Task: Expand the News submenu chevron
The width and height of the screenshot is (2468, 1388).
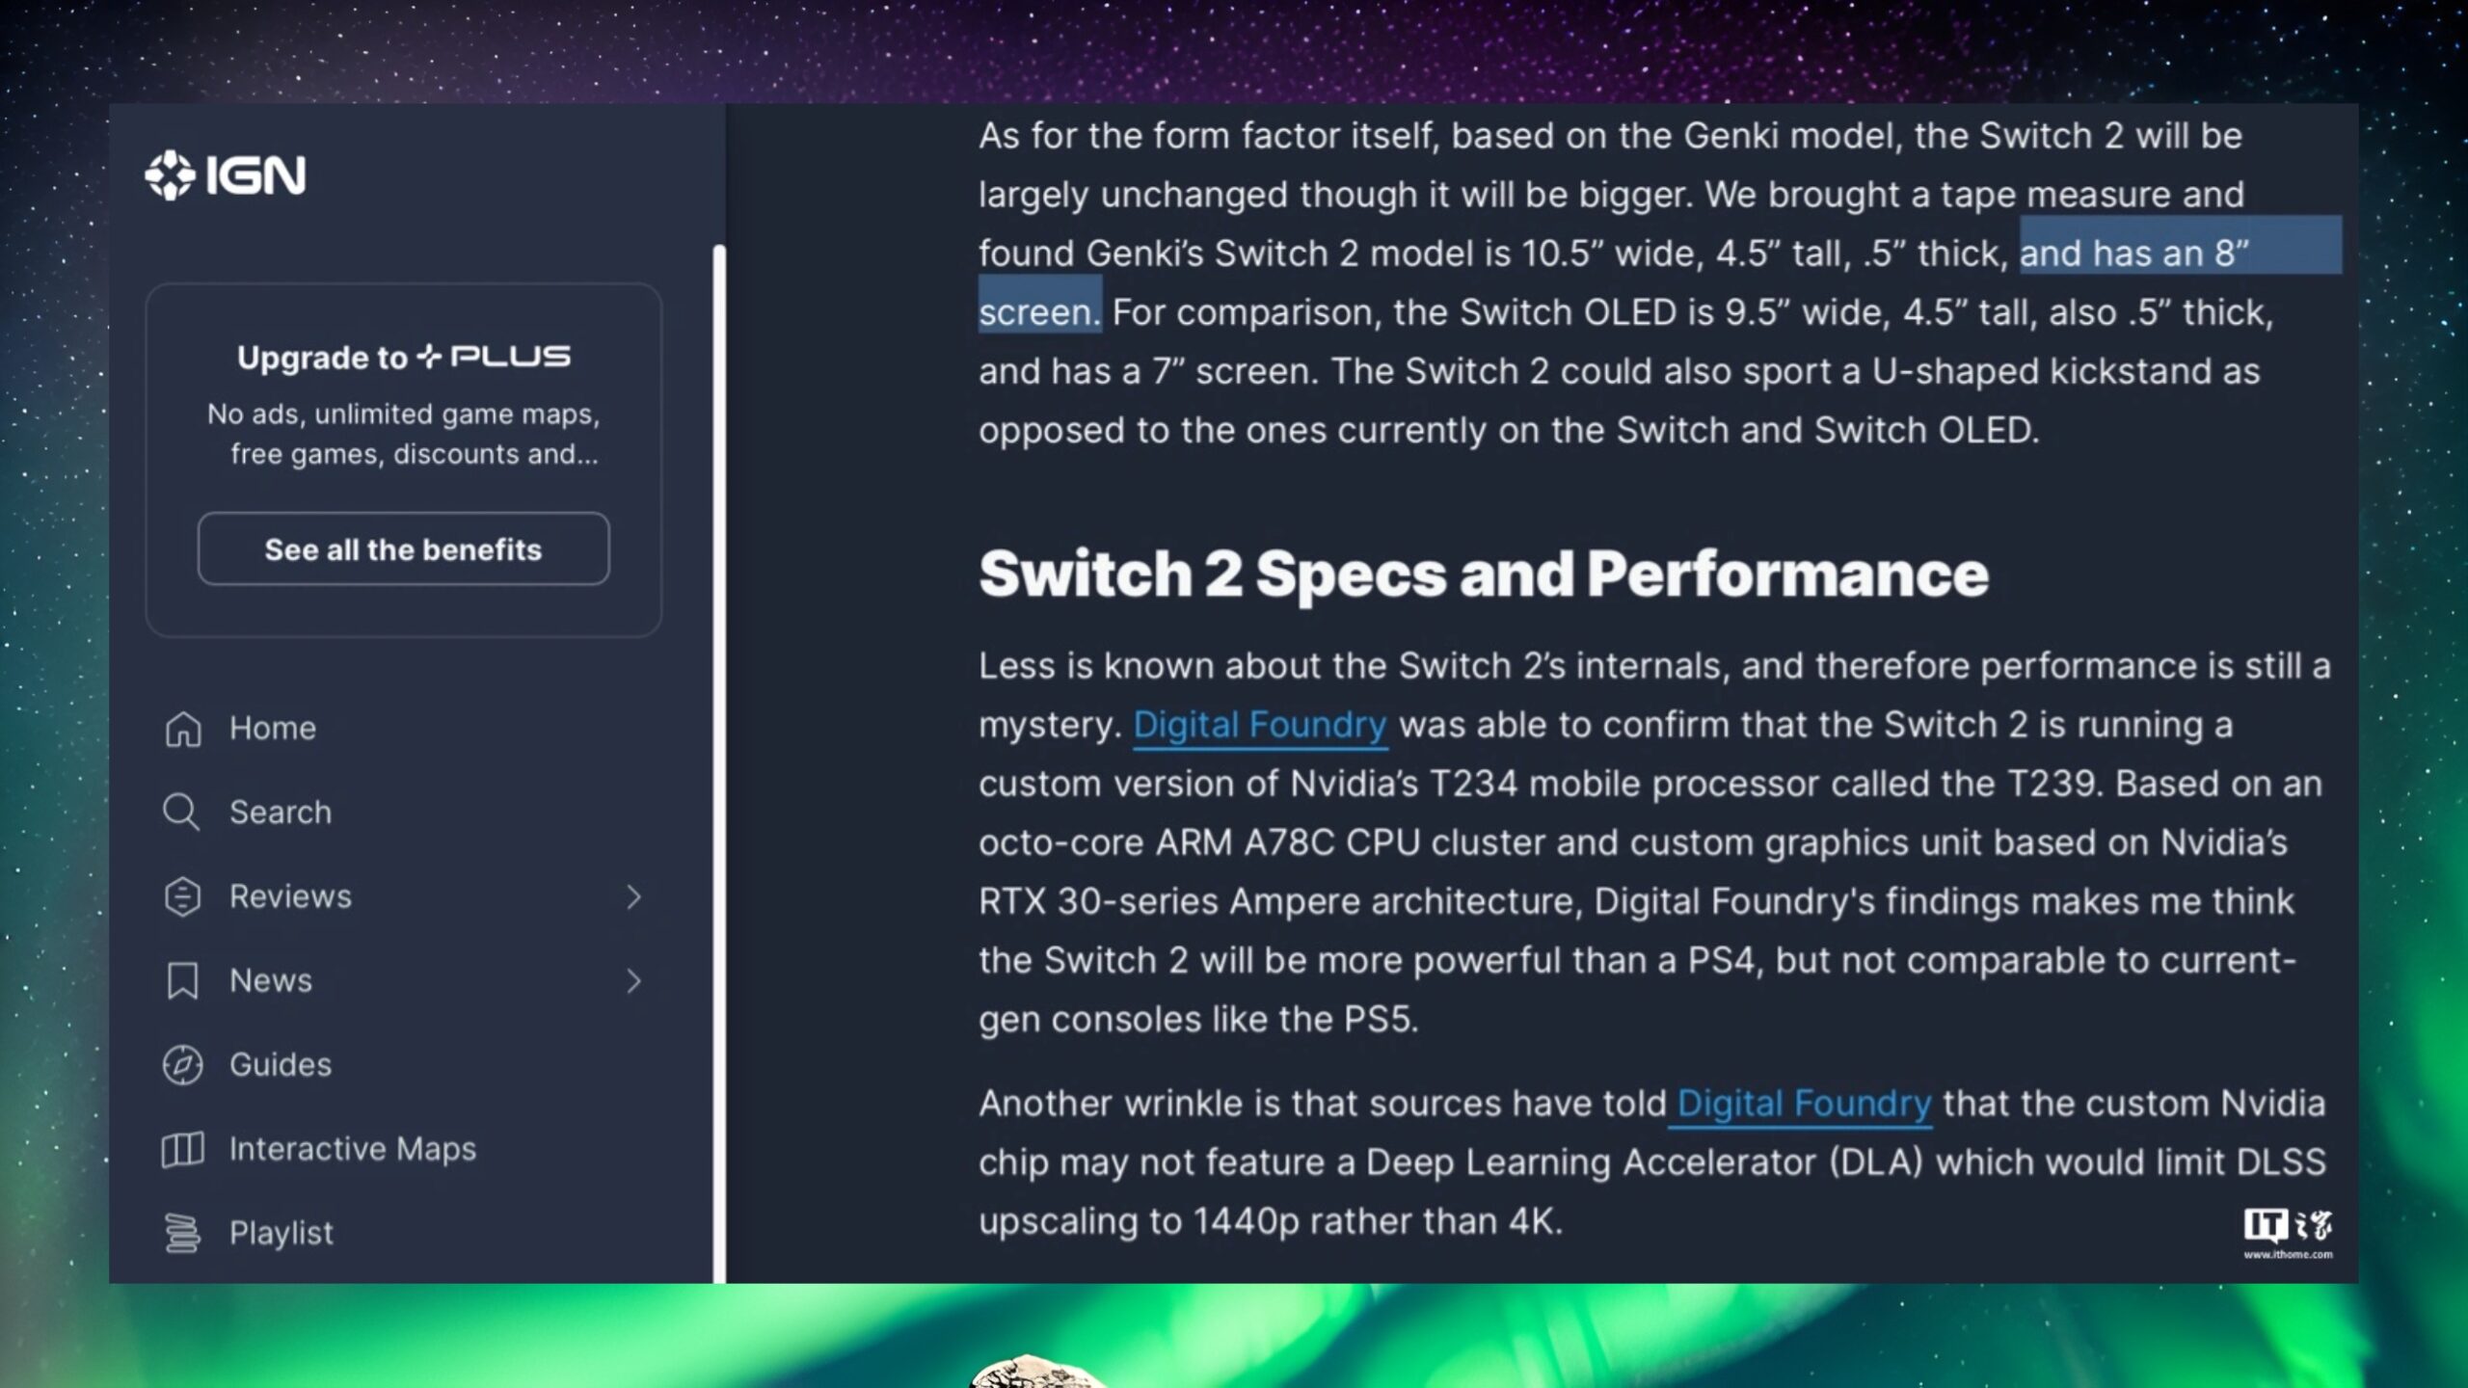Action: click(633, 981)
